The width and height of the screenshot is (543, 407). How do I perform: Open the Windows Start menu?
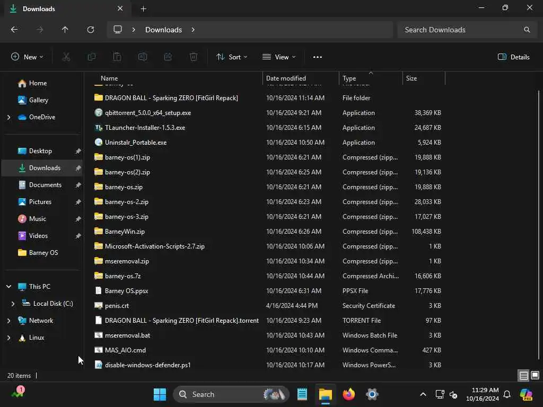pyautogui.click(x=160, y=394)
